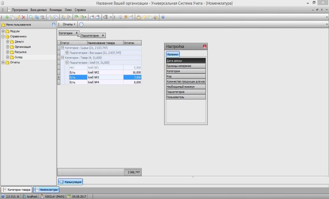Screen dimensions: 329x199
Task: Click the padlock Lock icon
Action: coord(139,17)
